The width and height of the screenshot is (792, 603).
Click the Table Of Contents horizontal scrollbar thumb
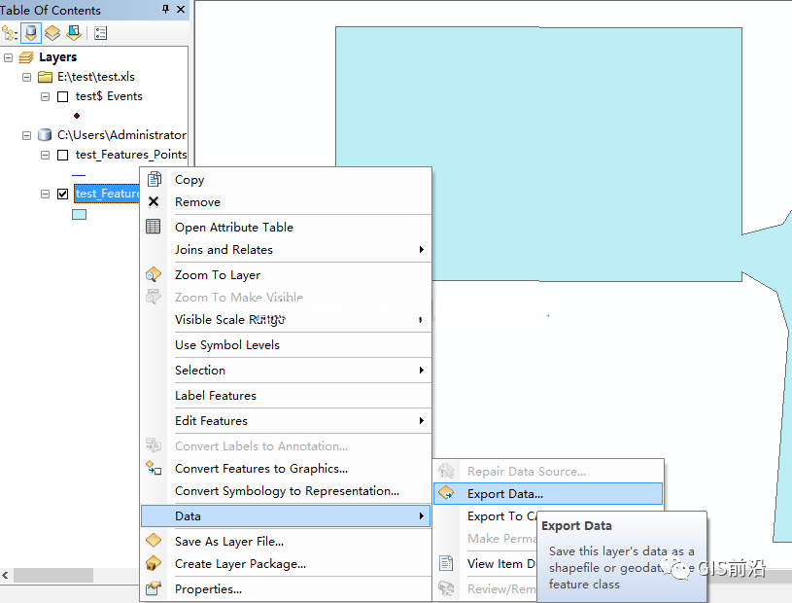(x=53, y=575)
